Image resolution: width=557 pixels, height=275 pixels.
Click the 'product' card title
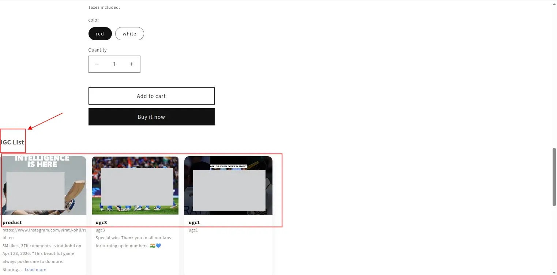[x=12, y=222]
